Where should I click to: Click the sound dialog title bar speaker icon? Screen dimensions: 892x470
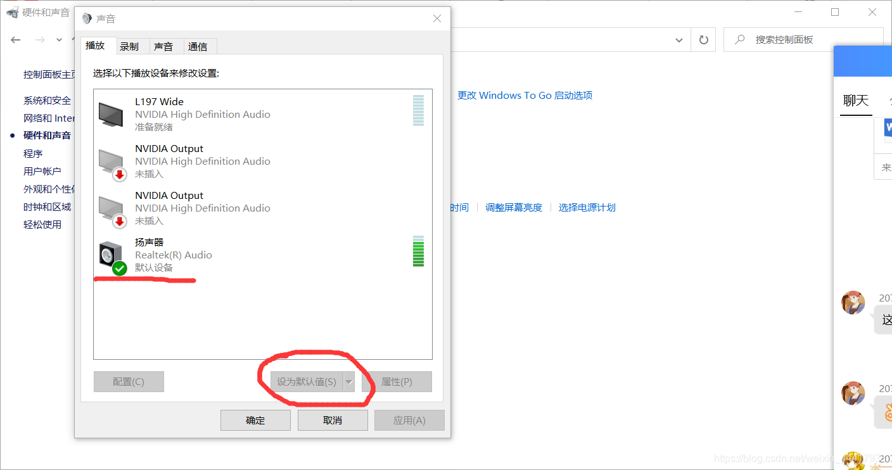(87, 19)
